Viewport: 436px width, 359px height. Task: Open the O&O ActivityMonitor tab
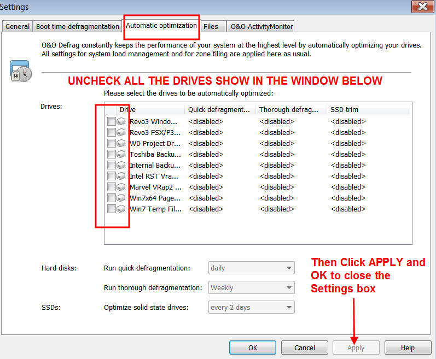[x=261, y=26]
